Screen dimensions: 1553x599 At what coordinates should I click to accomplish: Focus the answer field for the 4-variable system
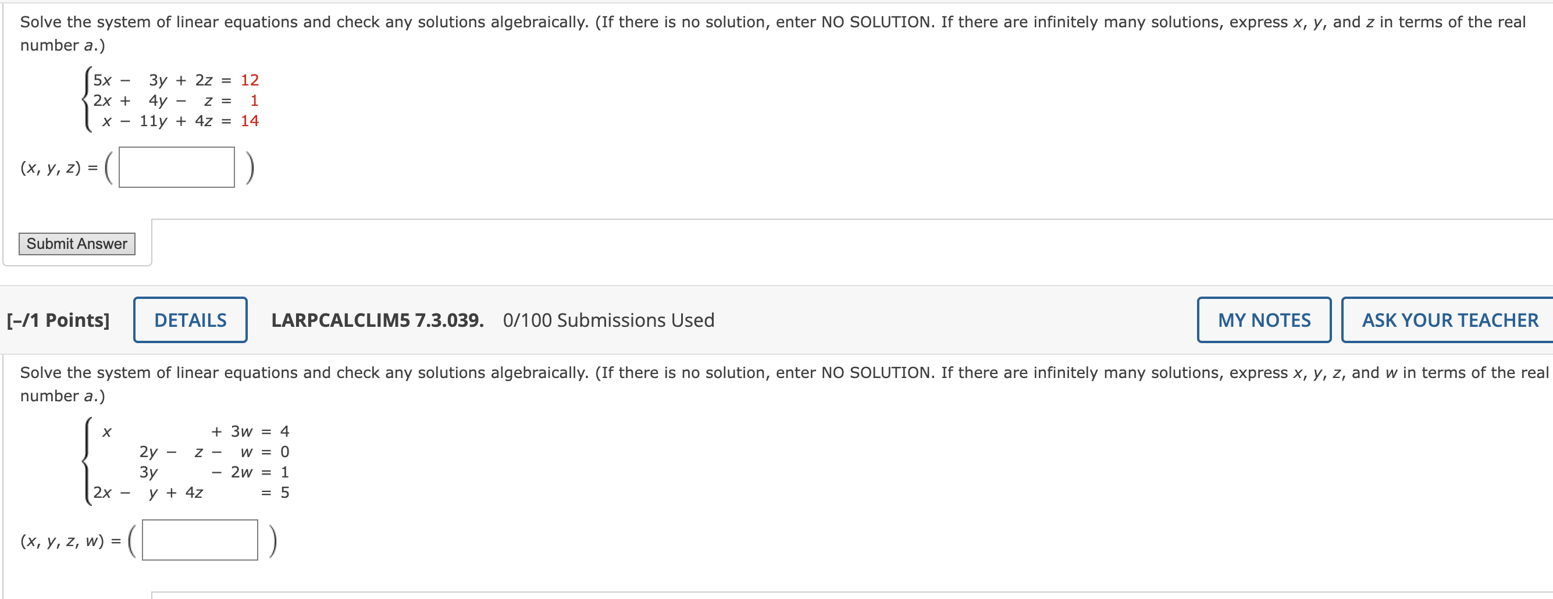pyautogui.click(x=200, y=540)
